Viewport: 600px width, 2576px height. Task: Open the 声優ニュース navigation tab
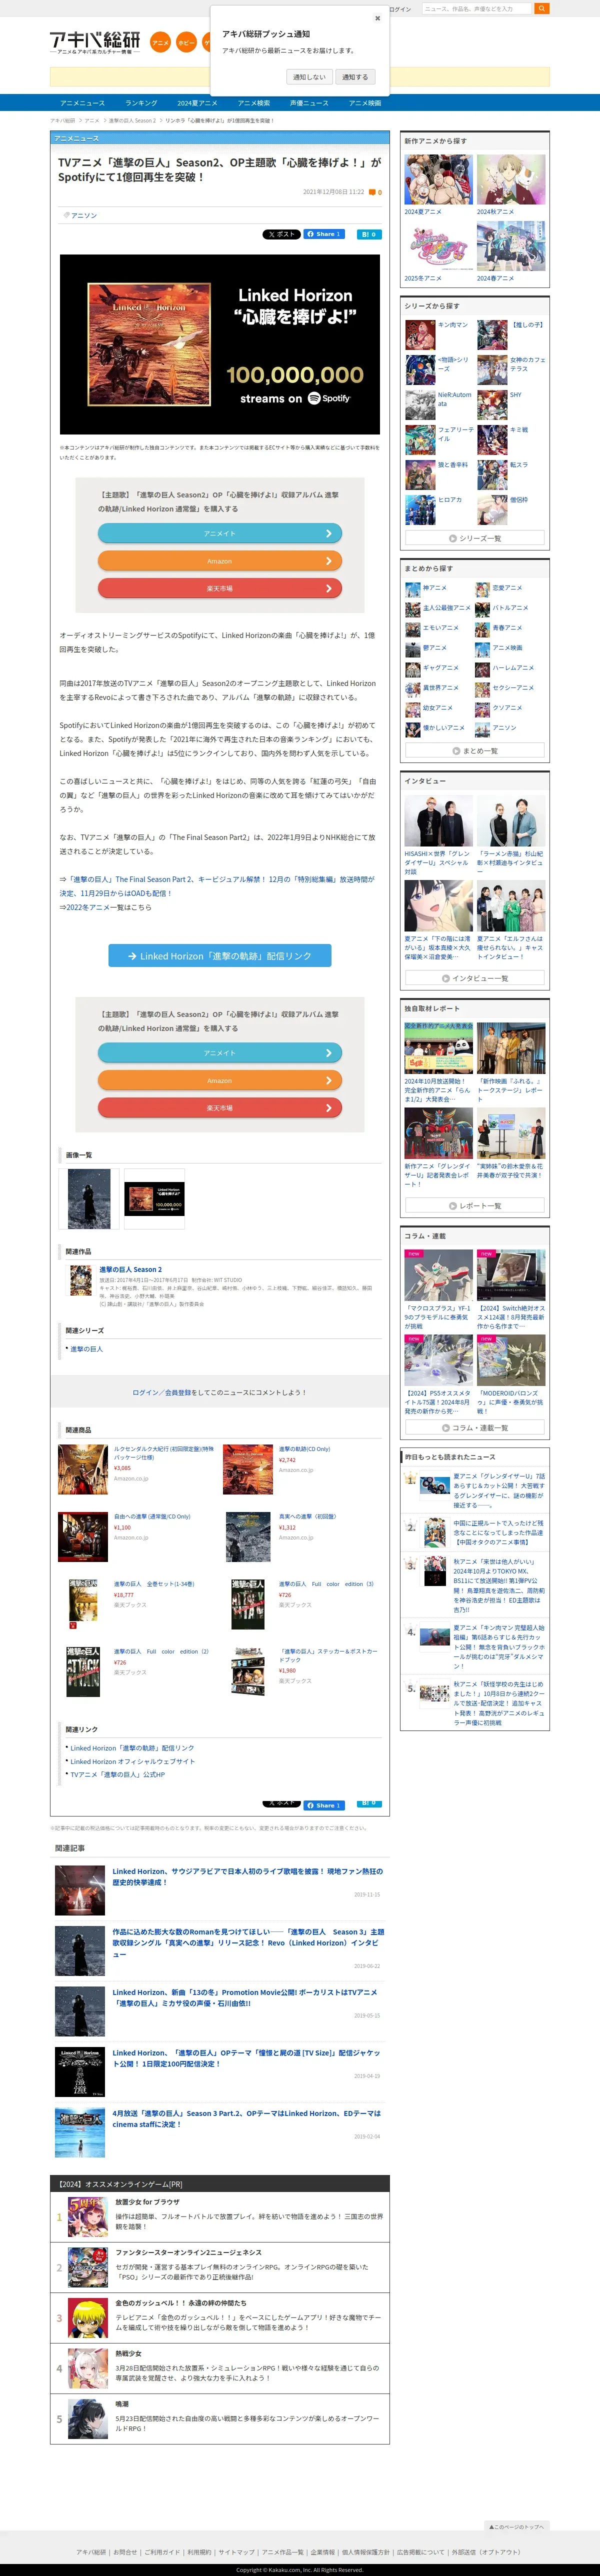coord(309,103)
